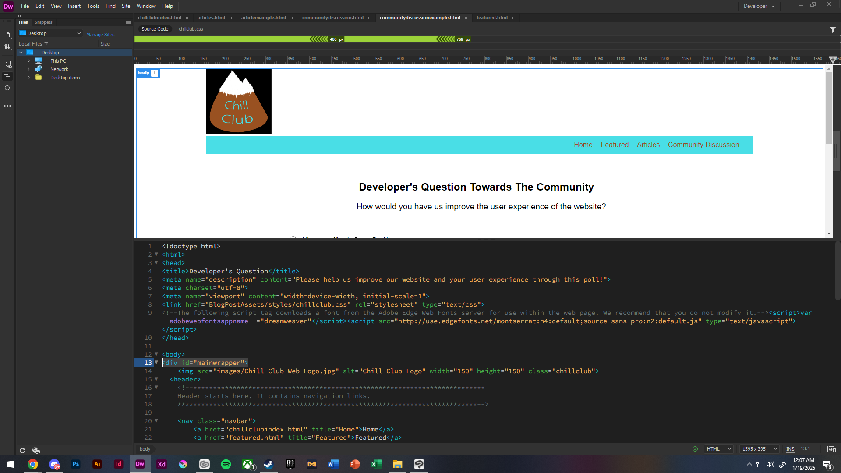Open the File menu

click(x=25, y=6)
